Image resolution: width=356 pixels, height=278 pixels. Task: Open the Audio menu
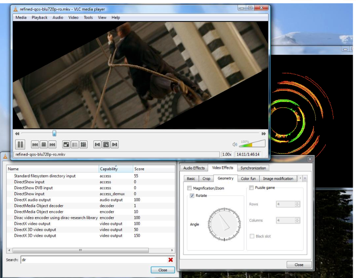58,17
